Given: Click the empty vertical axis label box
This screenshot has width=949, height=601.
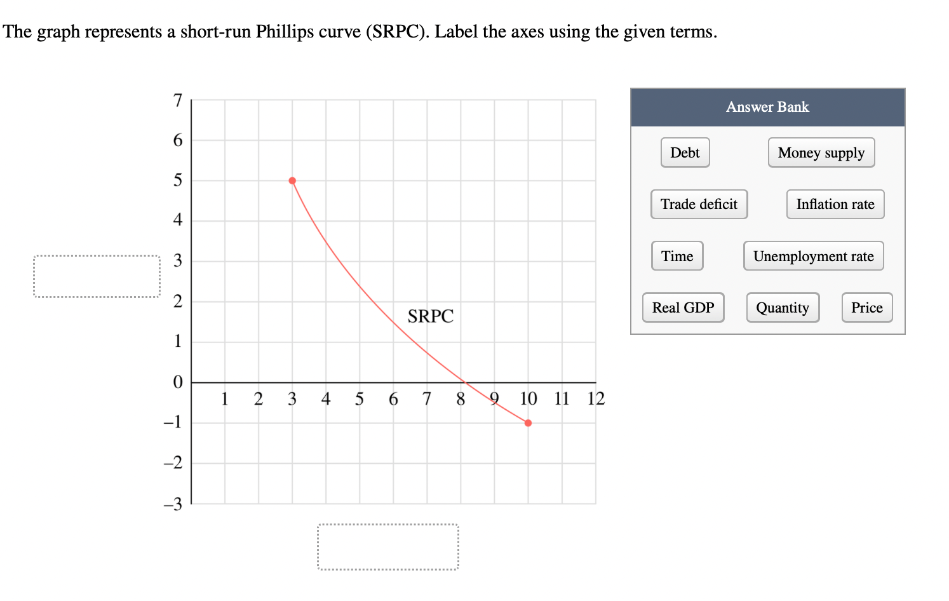Looking at the screenshot, I should click(x=97, y=276).
